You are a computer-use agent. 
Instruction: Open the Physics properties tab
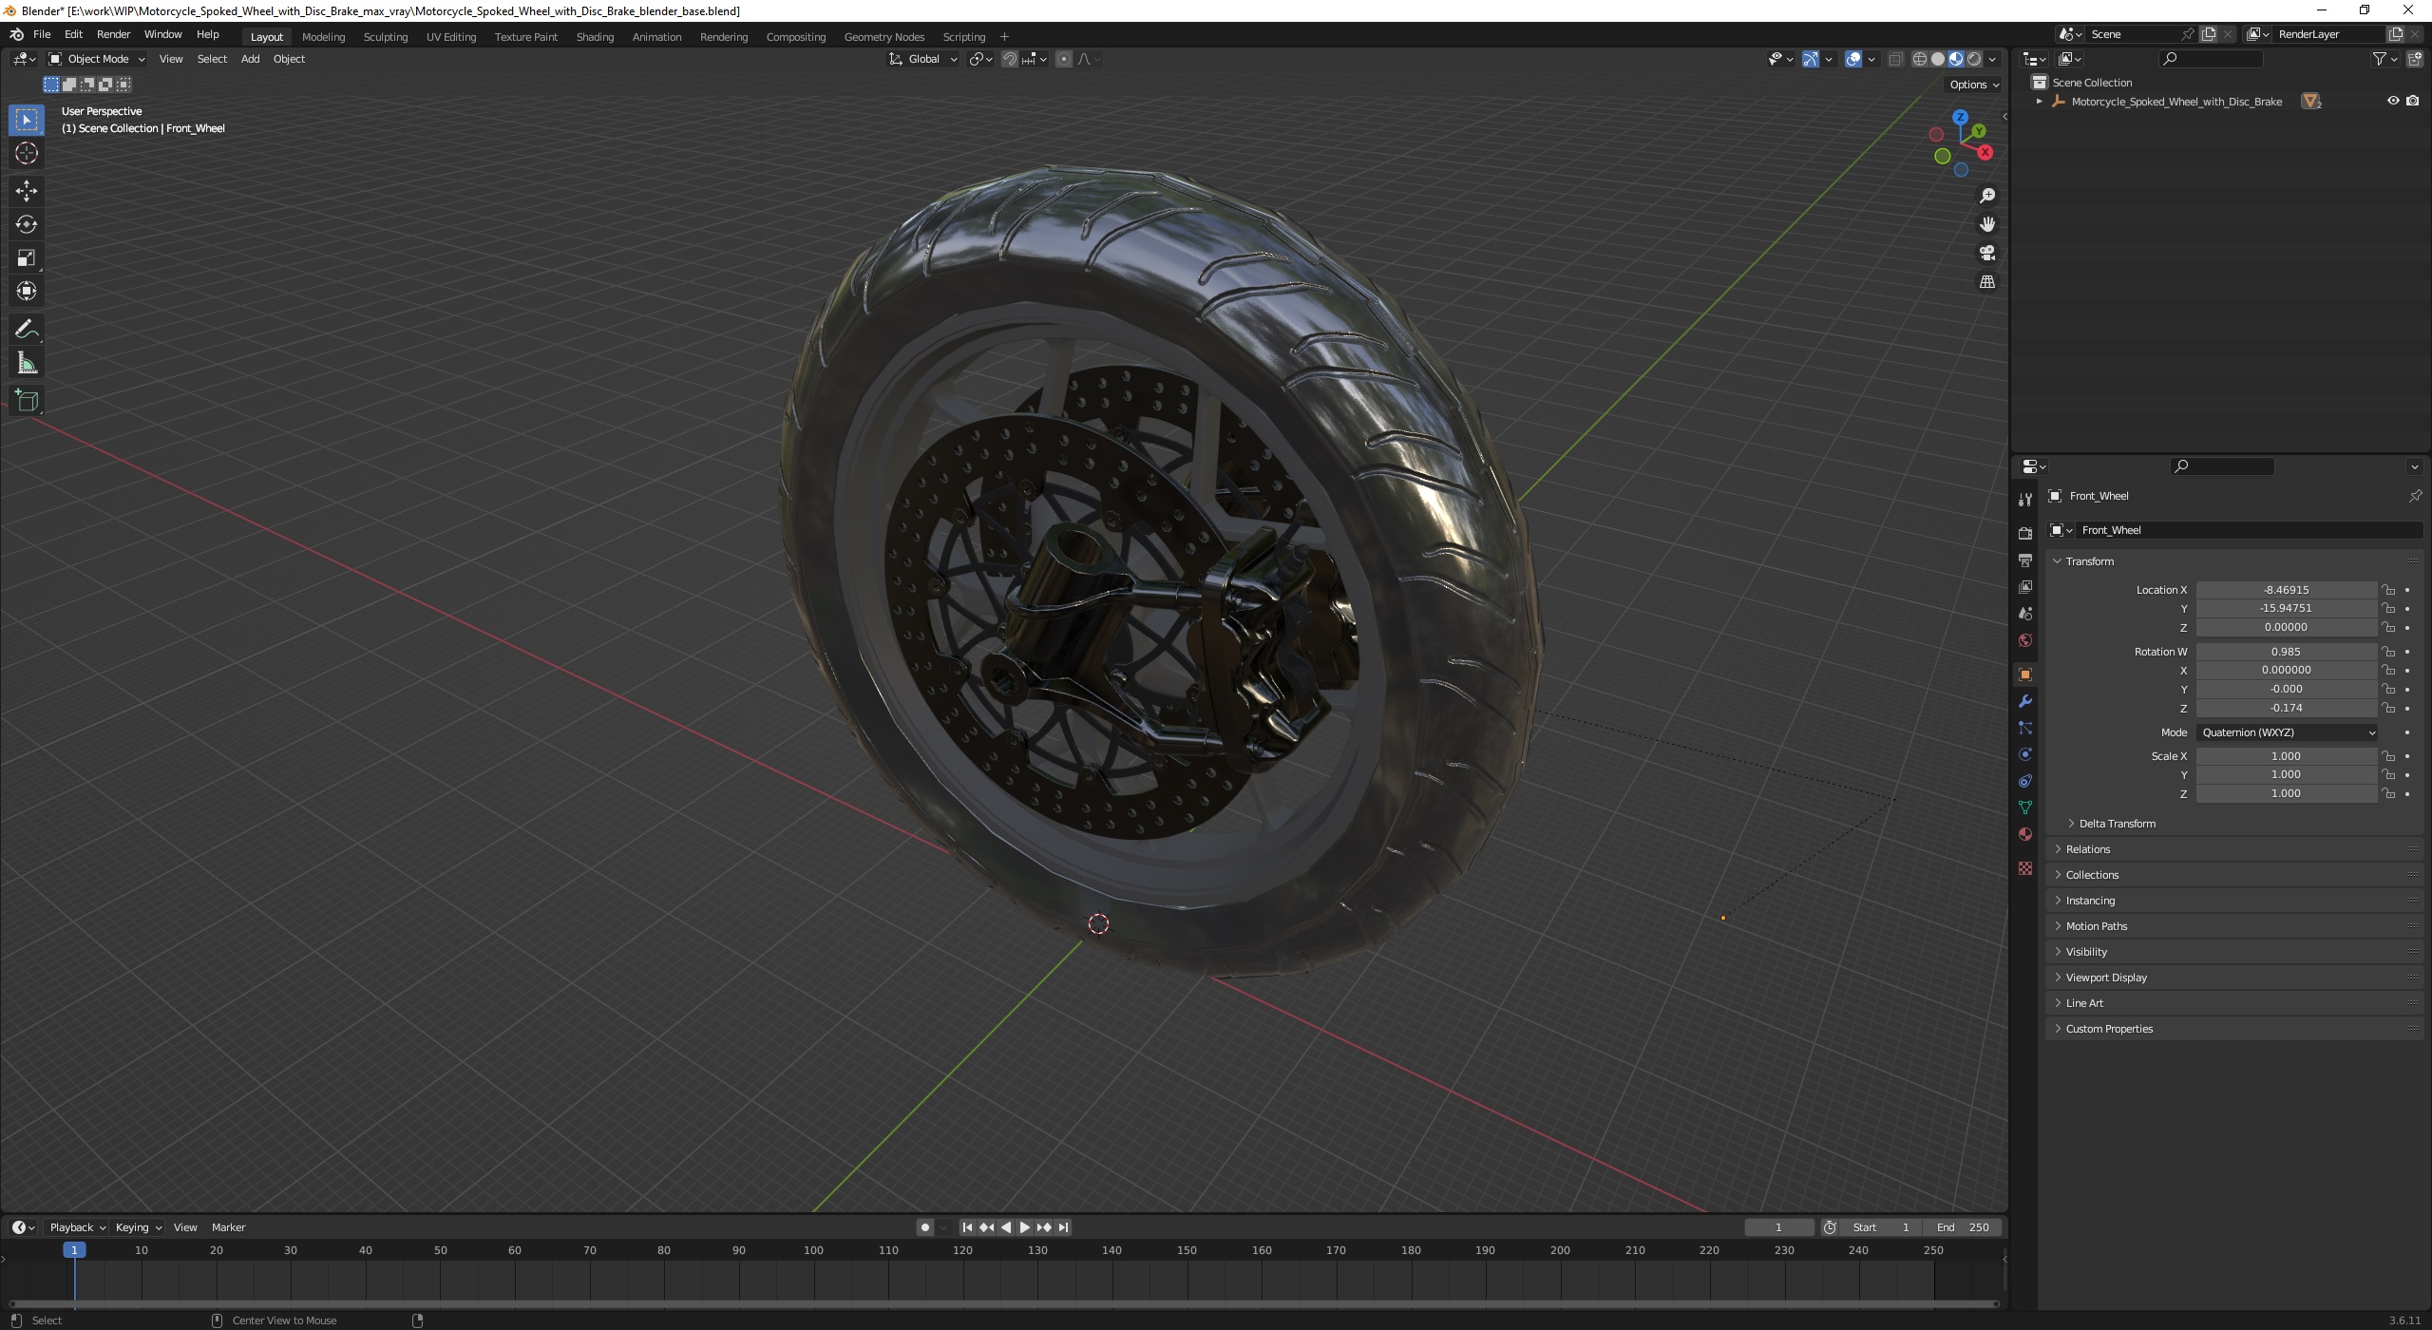point(2025,754)
